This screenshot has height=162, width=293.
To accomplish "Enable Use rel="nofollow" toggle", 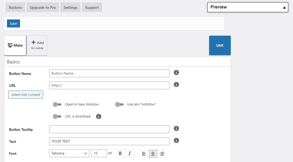I will pyautogui.click(x=119, y=104).
